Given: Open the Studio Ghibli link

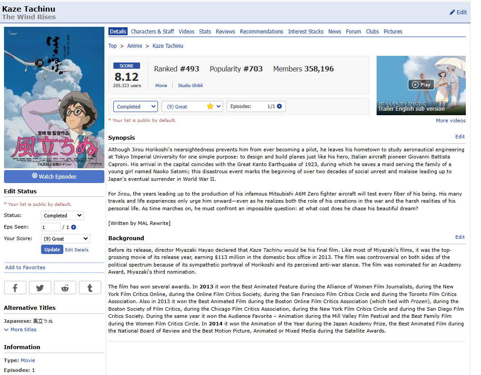Looking at the screenshot, I should [x=190, y=86].
